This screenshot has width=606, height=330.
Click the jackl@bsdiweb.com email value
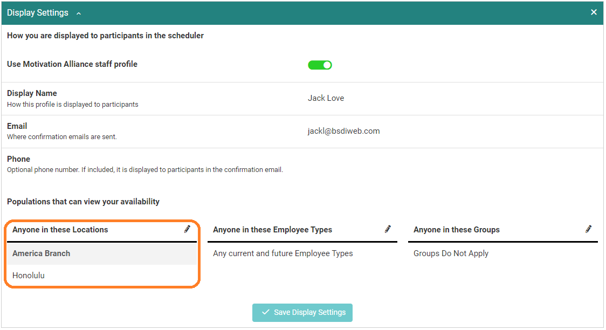[343, 131]
